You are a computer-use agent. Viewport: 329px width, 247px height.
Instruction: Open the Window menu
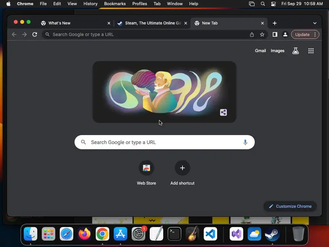point(175,4)
